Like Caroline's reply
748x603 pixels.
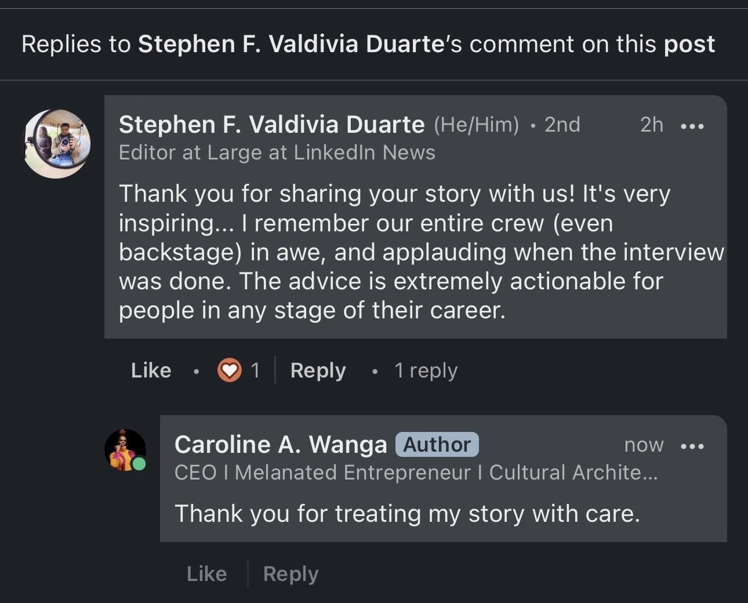(206, 574)
